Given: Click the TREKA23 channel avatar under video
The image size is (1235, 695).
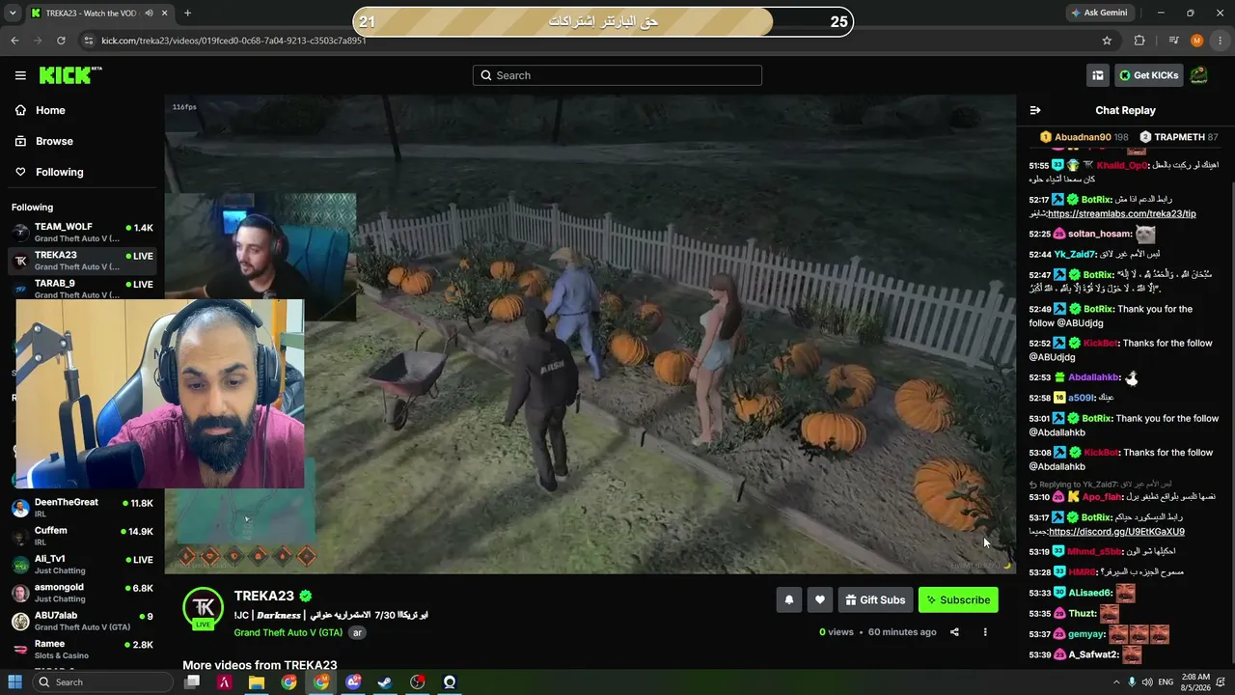Looking at the screenshot, I should point(203,607).
